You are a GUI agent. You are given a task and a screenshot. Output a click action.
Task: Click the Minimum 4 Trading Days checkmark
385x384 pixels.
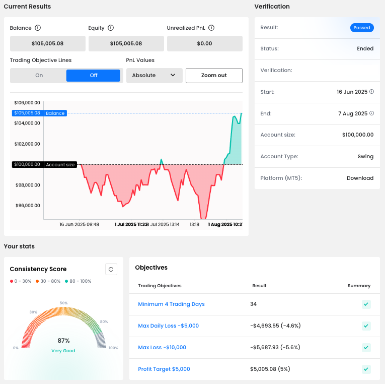(366, 304)
